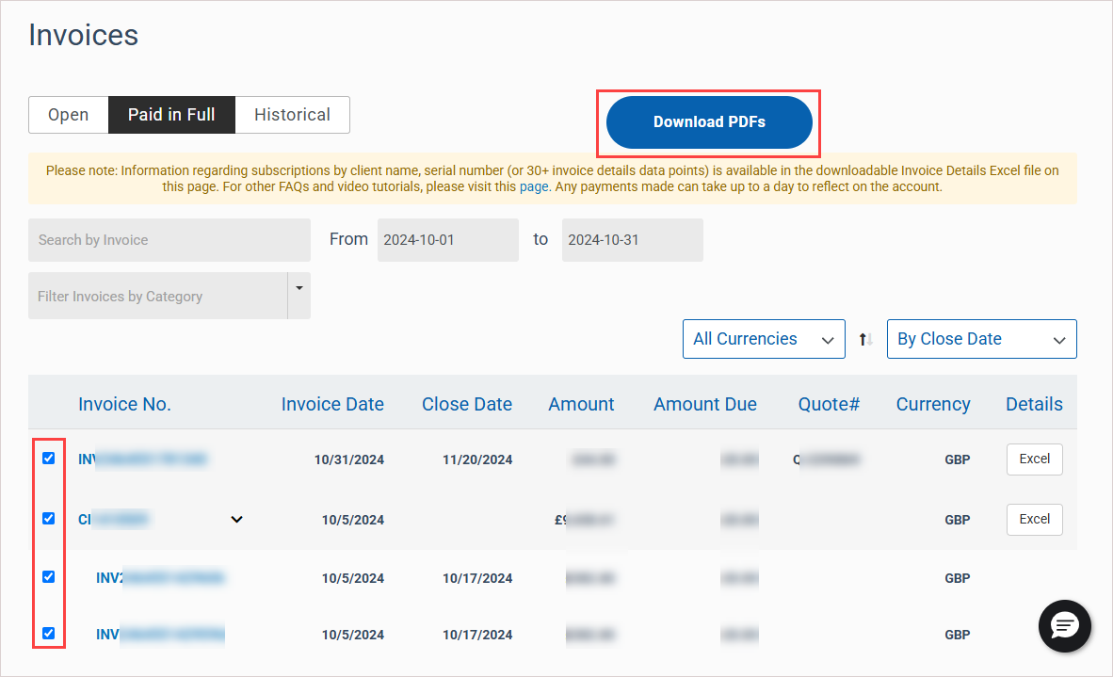The image size is (1113, 677).
Task: Uncheck the 10/31/2024 invoice checkbox
Action: [x=49, y=459]
